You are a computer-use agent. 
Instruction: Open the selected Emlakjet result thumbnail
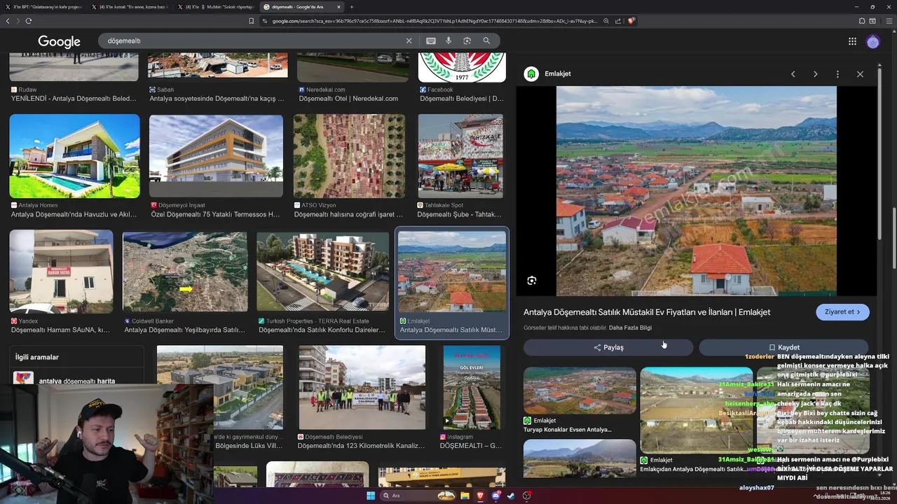click(x=452, y=272)
